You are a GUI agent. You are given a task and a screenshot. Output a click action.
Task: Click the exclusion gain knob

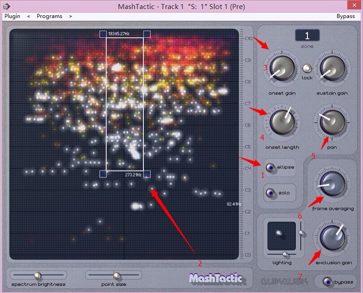point(332,238)
